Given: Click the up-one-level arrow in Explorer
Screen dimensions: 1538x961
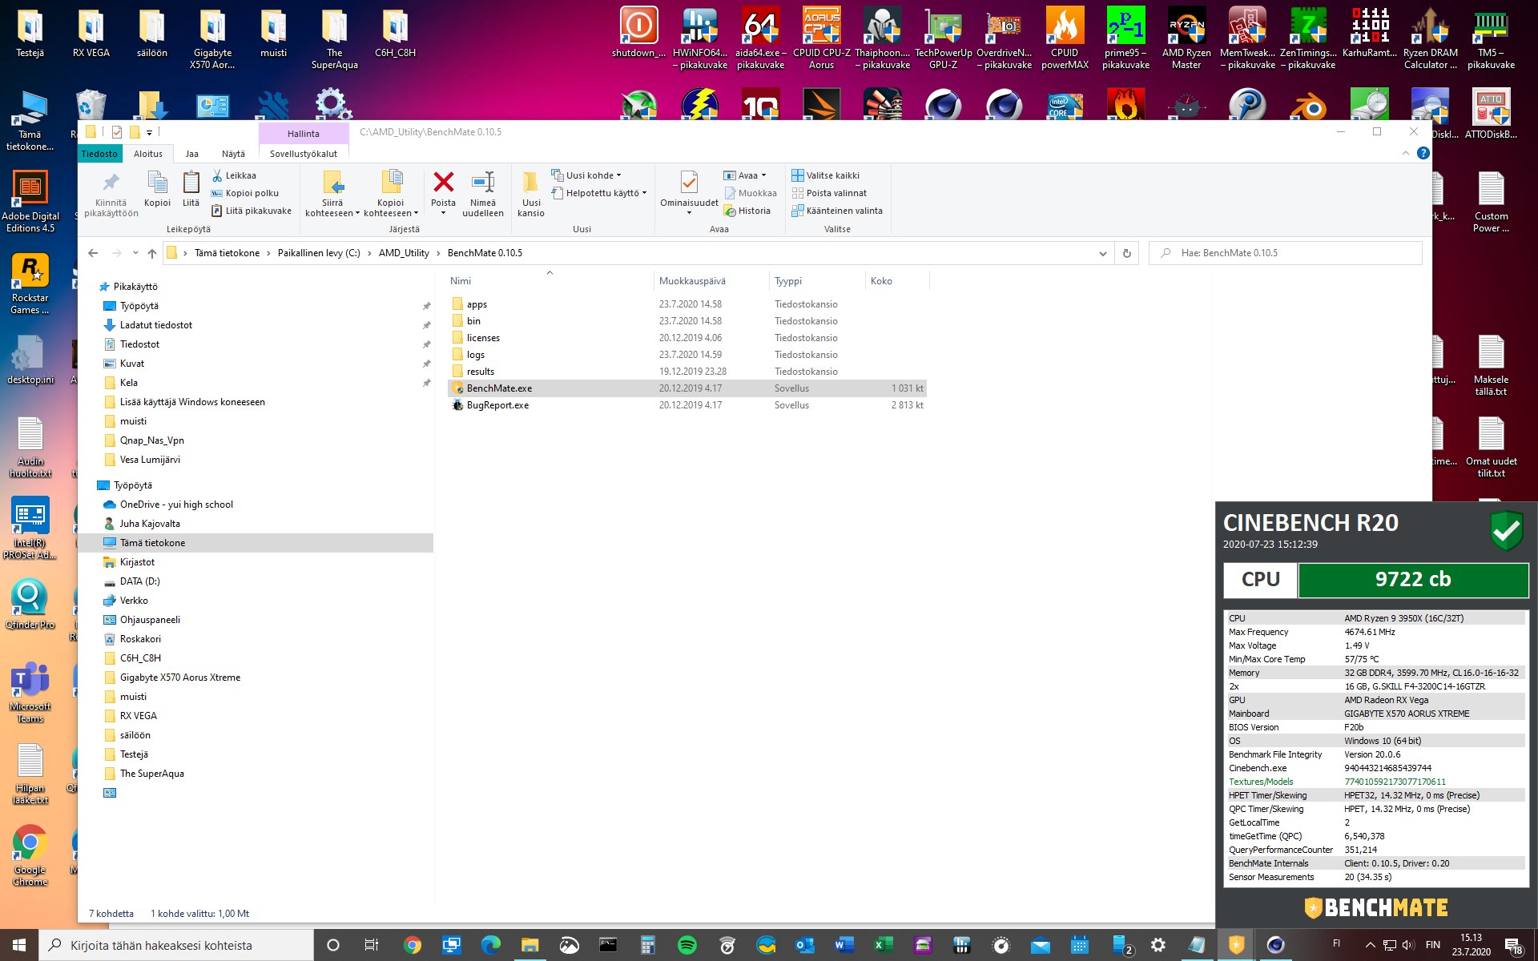Looking at the screenshot, I should 152,253.
